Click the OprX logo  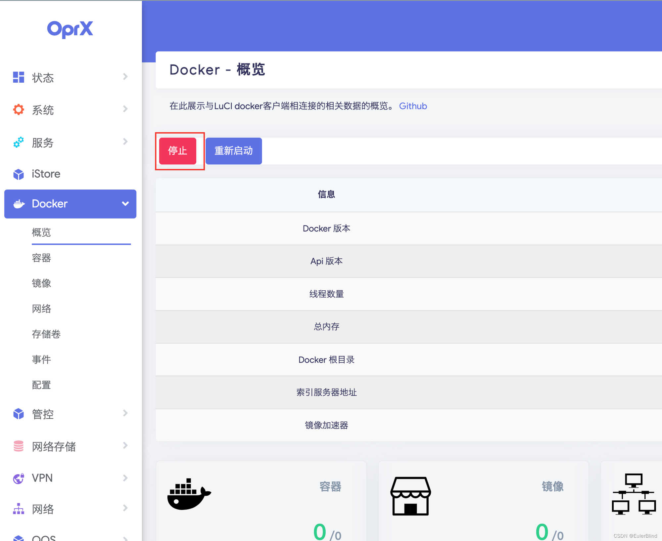point(70,29)
